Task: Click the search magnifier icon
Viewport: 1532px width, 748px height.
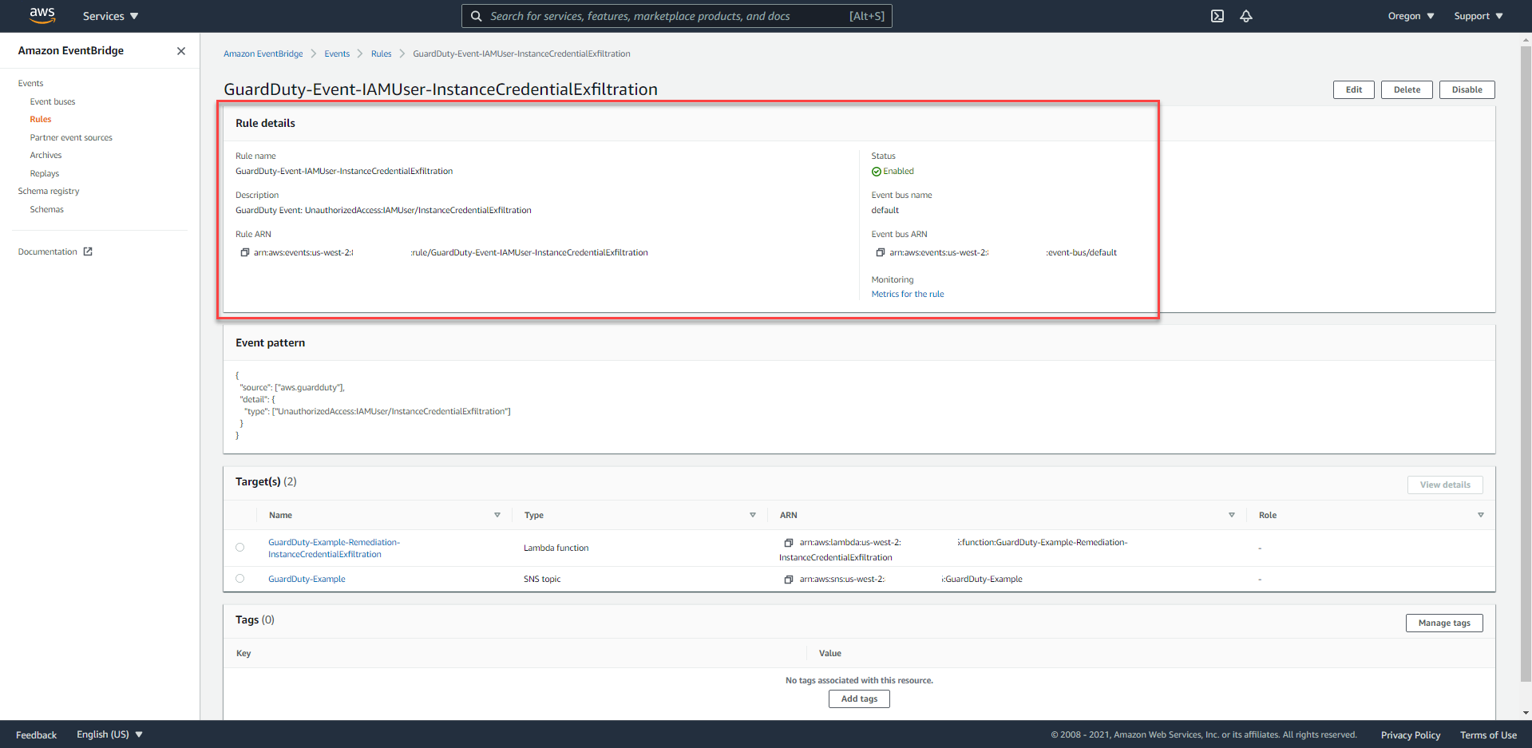Action: coord(476,16)
